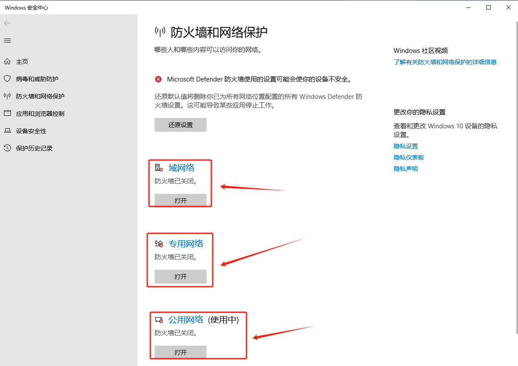Click the page title antenna icon
Screen dimensions: 518x366
coord(160,32)
